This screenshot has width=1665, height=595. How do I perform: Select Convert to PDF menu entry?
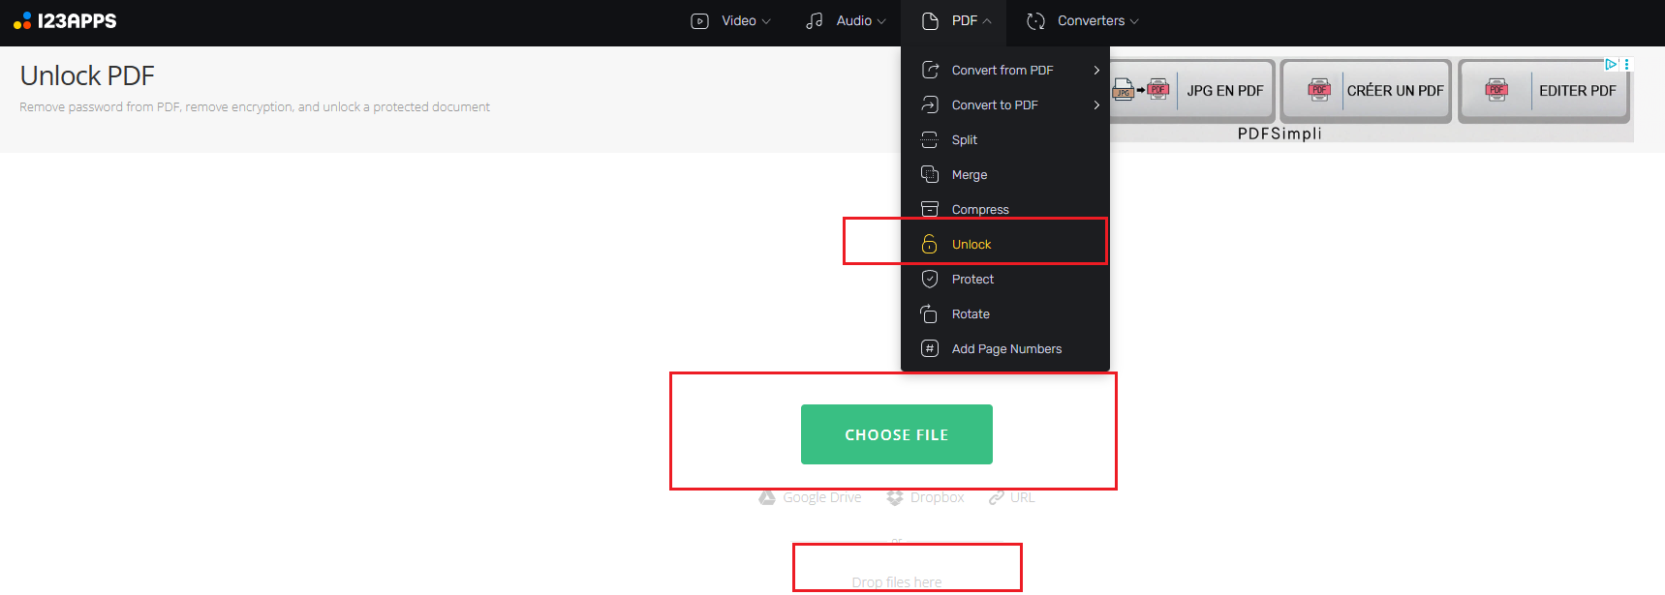pyautogui.click(x=1005, y=104)
